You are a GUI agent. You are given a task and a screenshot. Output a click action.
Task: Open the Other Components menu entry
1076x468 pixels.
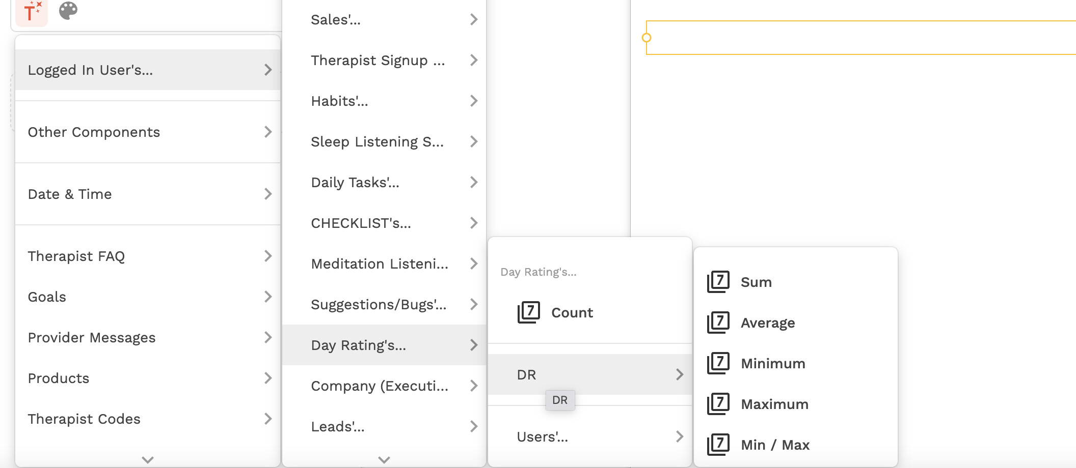click(148, 132)
